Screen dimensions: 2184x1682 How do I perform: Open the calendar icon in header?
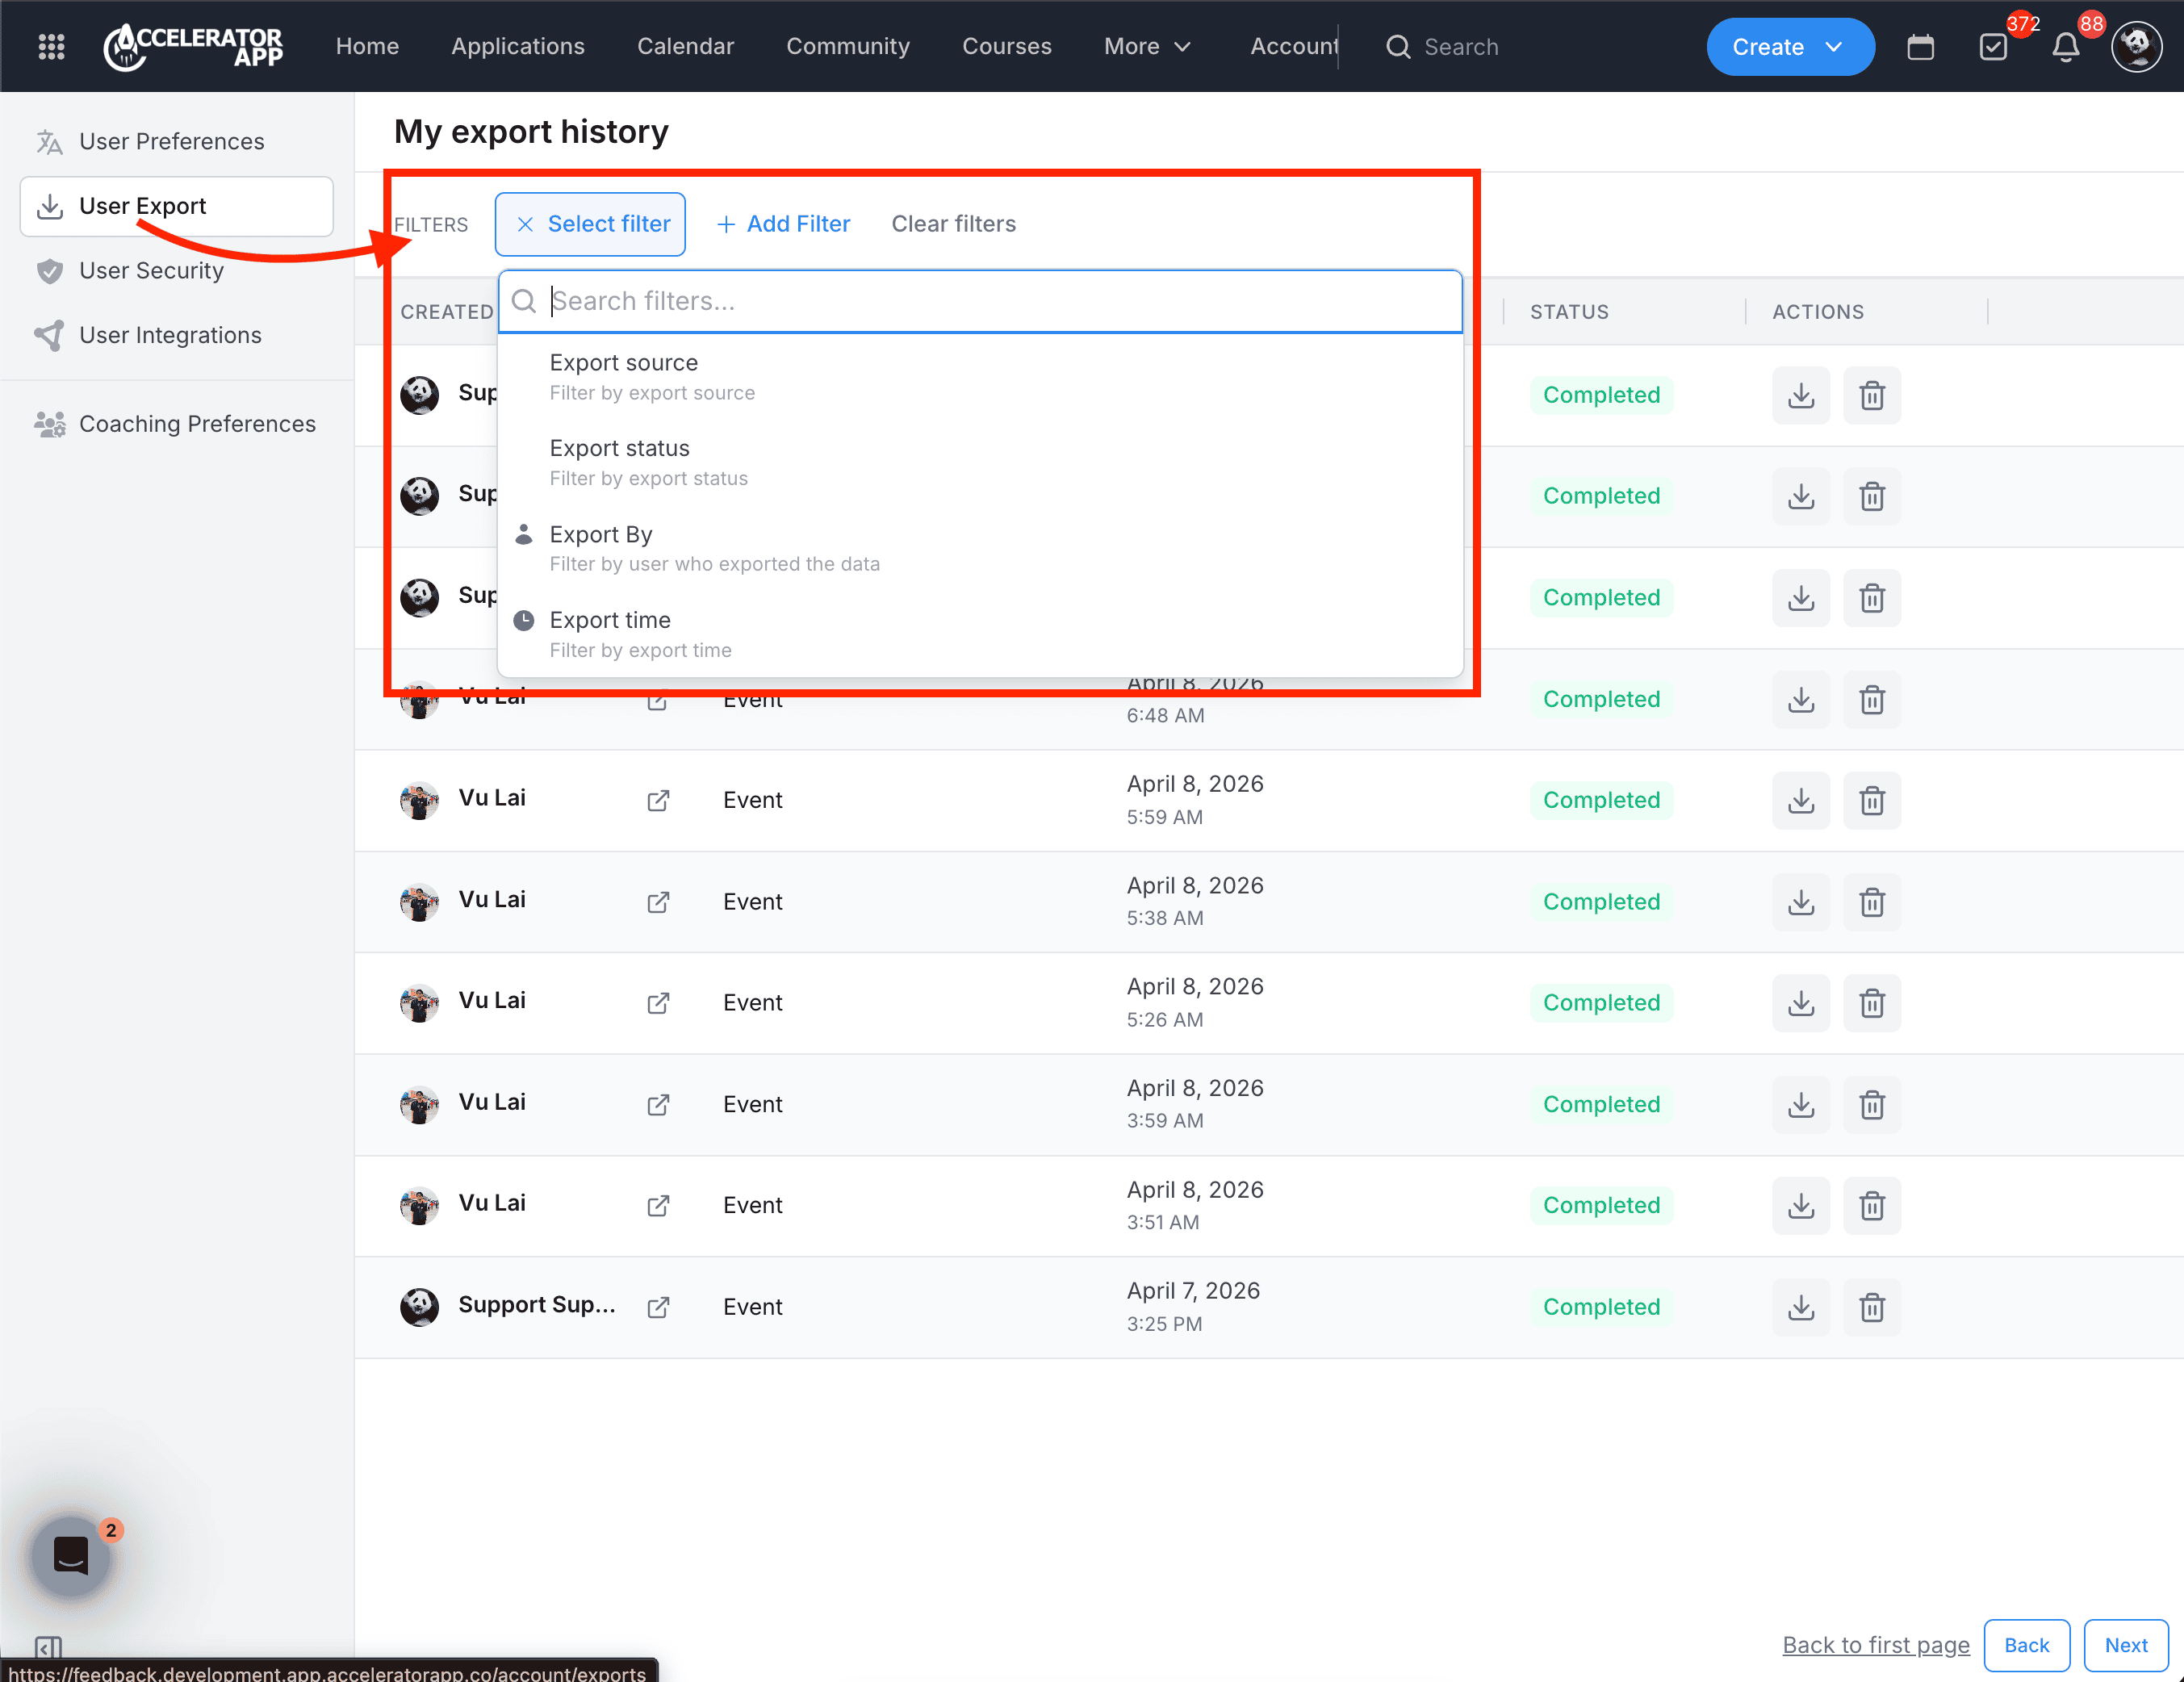pos(1920,47)
